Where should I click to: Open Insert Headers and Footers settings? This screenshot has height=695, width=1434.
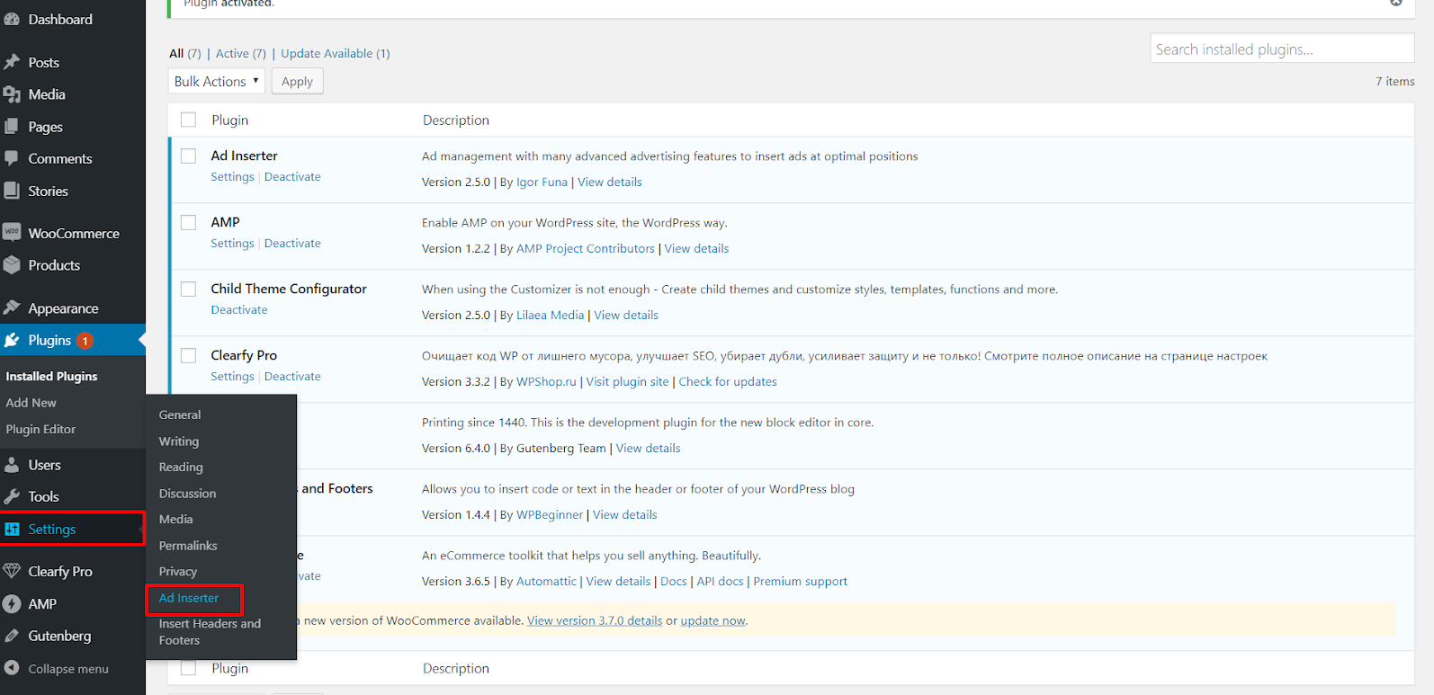point(210,631)
